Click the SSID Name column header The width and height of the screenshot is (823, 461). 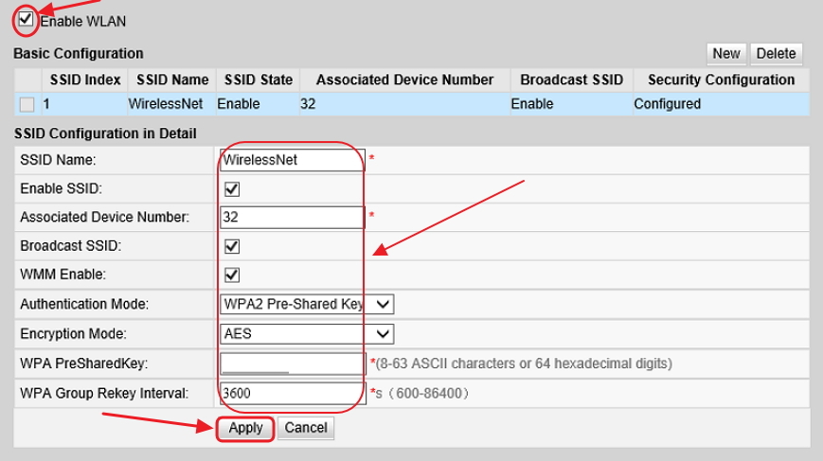point(172,80)
